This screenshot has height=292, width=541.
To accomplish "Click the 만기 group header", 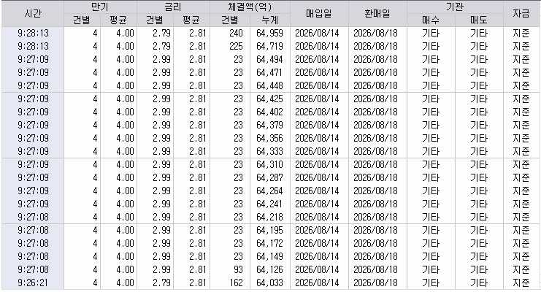I will (100, 7).
